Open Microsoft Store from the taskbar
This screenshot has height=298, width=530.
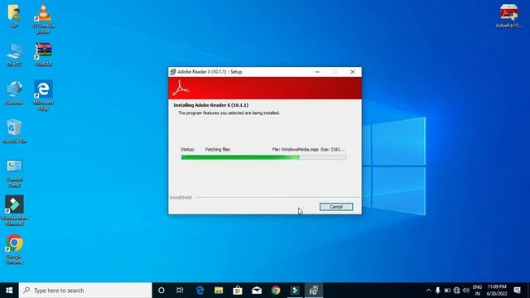click(238, 291)
